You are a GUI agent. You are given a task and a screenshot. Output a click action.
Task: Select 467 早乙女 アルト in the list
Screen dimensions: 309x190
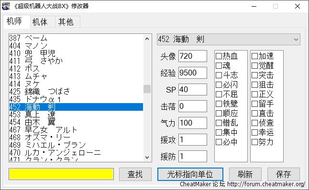point(76,130)
